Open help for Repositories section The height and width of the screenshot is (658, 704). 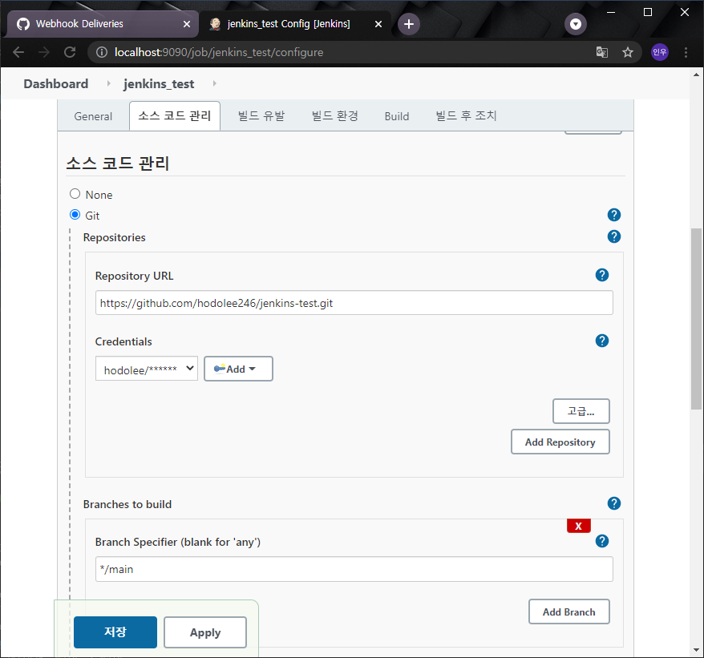coord(613,236)
